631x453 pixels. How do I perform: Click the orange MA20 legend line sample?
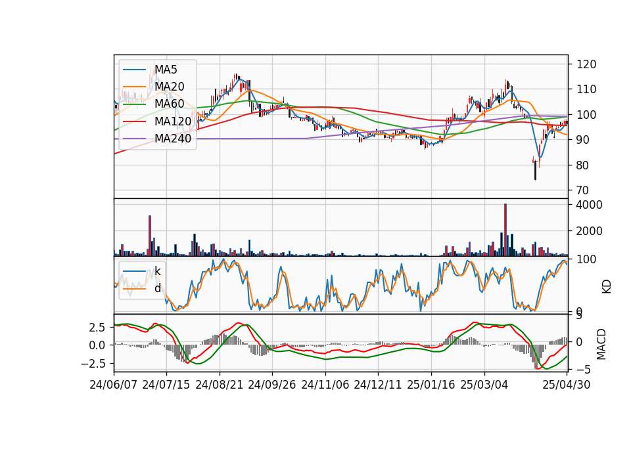[134, 87]
